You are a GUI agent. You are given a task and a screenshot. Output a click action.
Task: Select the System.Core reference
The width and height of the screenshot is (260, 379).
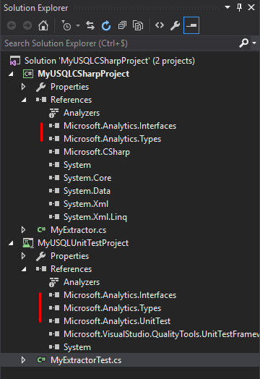tap(87, 178)
